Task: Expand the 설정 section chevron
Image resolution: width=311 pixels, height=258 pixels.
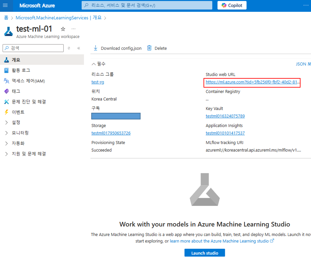Action: point(7,122)
